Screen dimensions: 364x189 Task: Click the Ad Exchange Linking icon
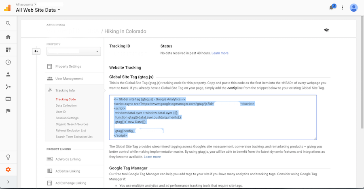tap(50, 183)
